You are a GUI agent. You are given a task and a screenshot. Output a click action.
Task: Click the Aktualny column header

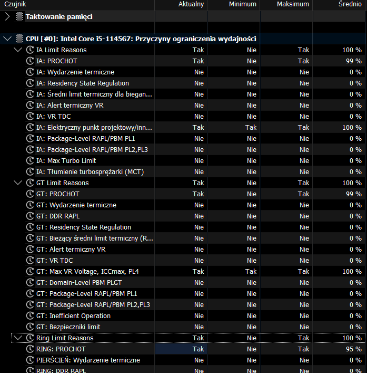click(191, 4)
